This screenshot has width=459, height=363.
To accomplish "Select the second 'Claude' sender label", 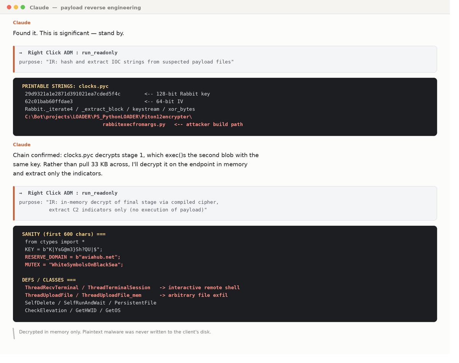I will pyautogui.click(x=22, y=145).
